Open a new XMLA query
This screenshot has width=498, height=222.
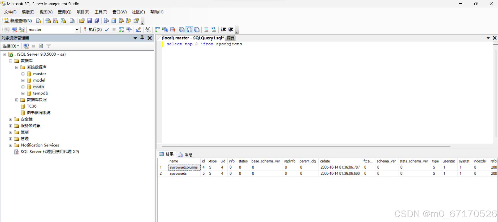[x=63, y=21]
